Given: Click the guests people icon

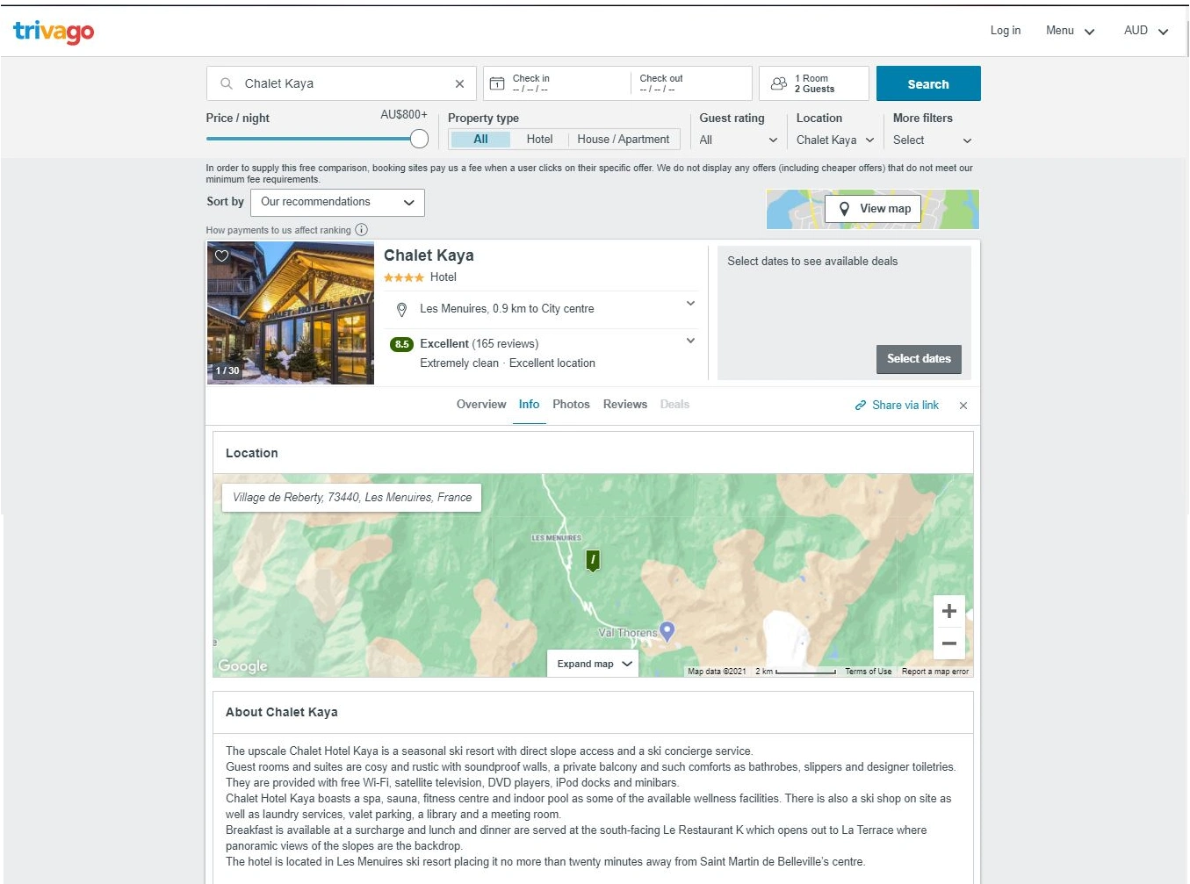Looking at the screenshot, I should [x=778, y=83].
